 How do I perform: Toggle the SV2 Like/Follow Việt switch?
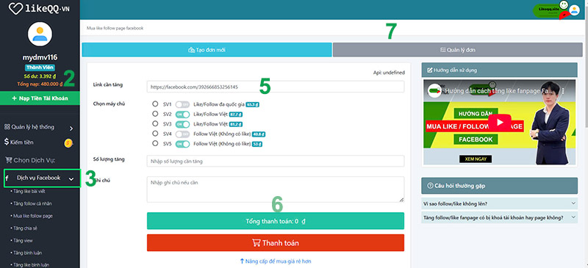click(182, 114)
